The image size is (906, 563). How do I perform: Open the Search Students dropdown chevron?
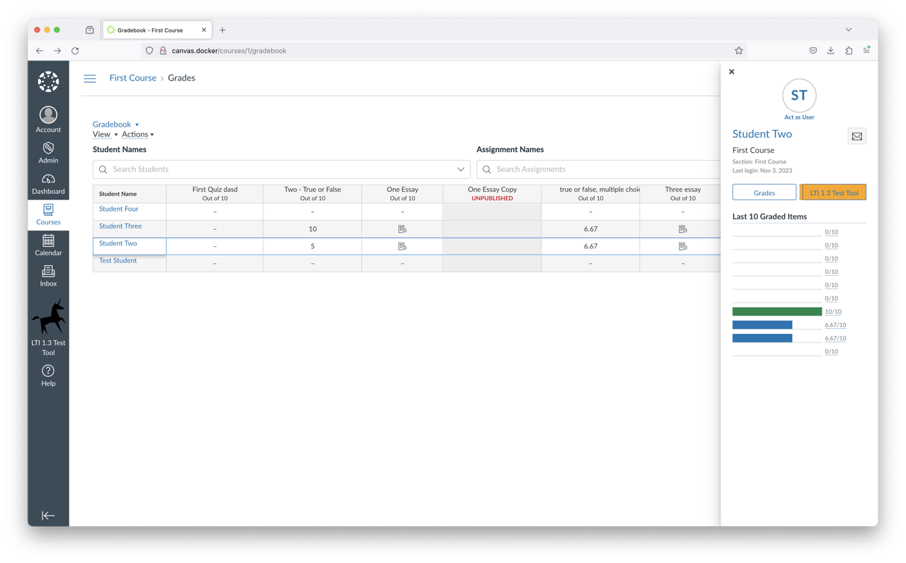461,169
